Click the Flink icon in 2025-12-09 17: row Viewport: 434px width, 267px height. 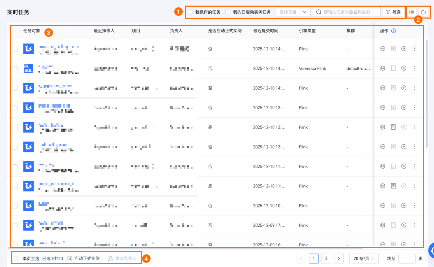pos(28,225)
